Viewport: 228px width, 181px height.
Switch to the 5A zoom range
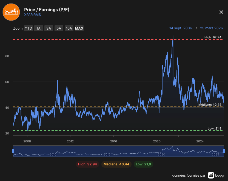[59, 28]
